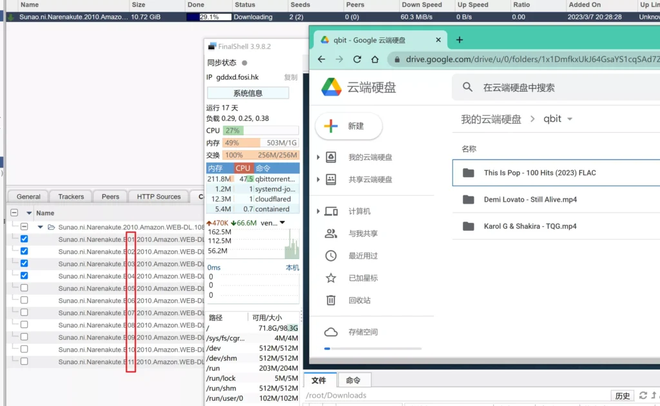Viewport: 660px width, 406px height.
Task: Go back using Chrome's back arrow
Action: [322, 59]
